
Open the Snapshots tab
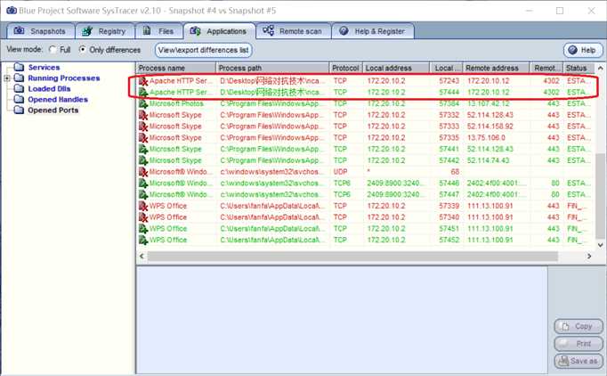[41, 31]
